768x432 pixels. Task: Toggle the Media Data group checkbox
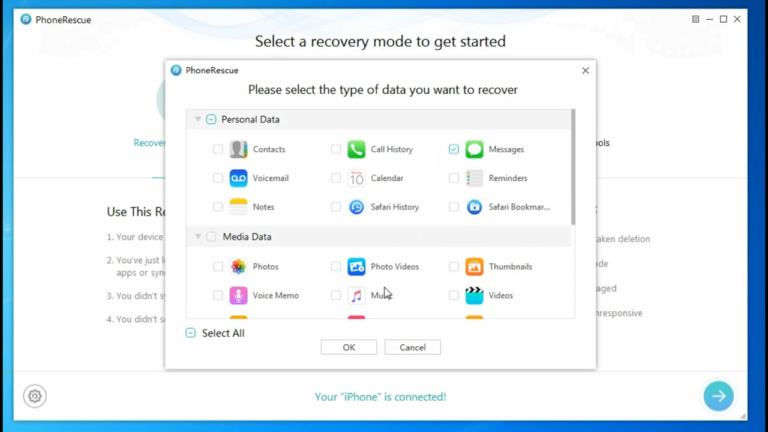click(211, 237)
